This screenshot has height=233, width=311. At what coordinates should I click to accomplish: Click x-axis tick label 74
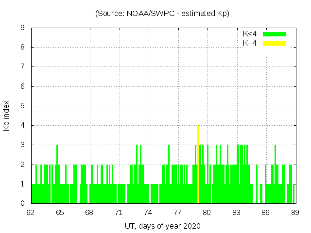click(148, 213)
